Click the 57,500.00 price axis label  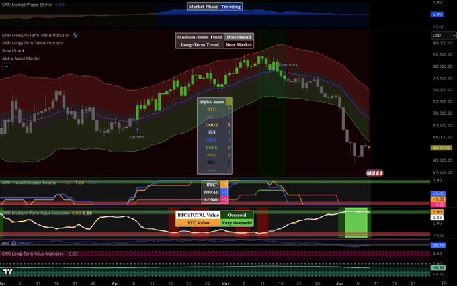(442, 172)
